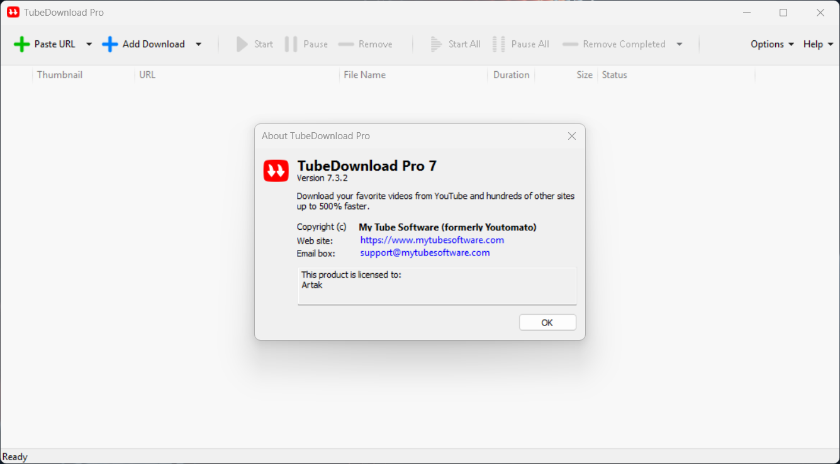Click the red TubeDownload logo in About dialog
The height and width of the screenshot is (464, 840).
(x=276, y=171)
